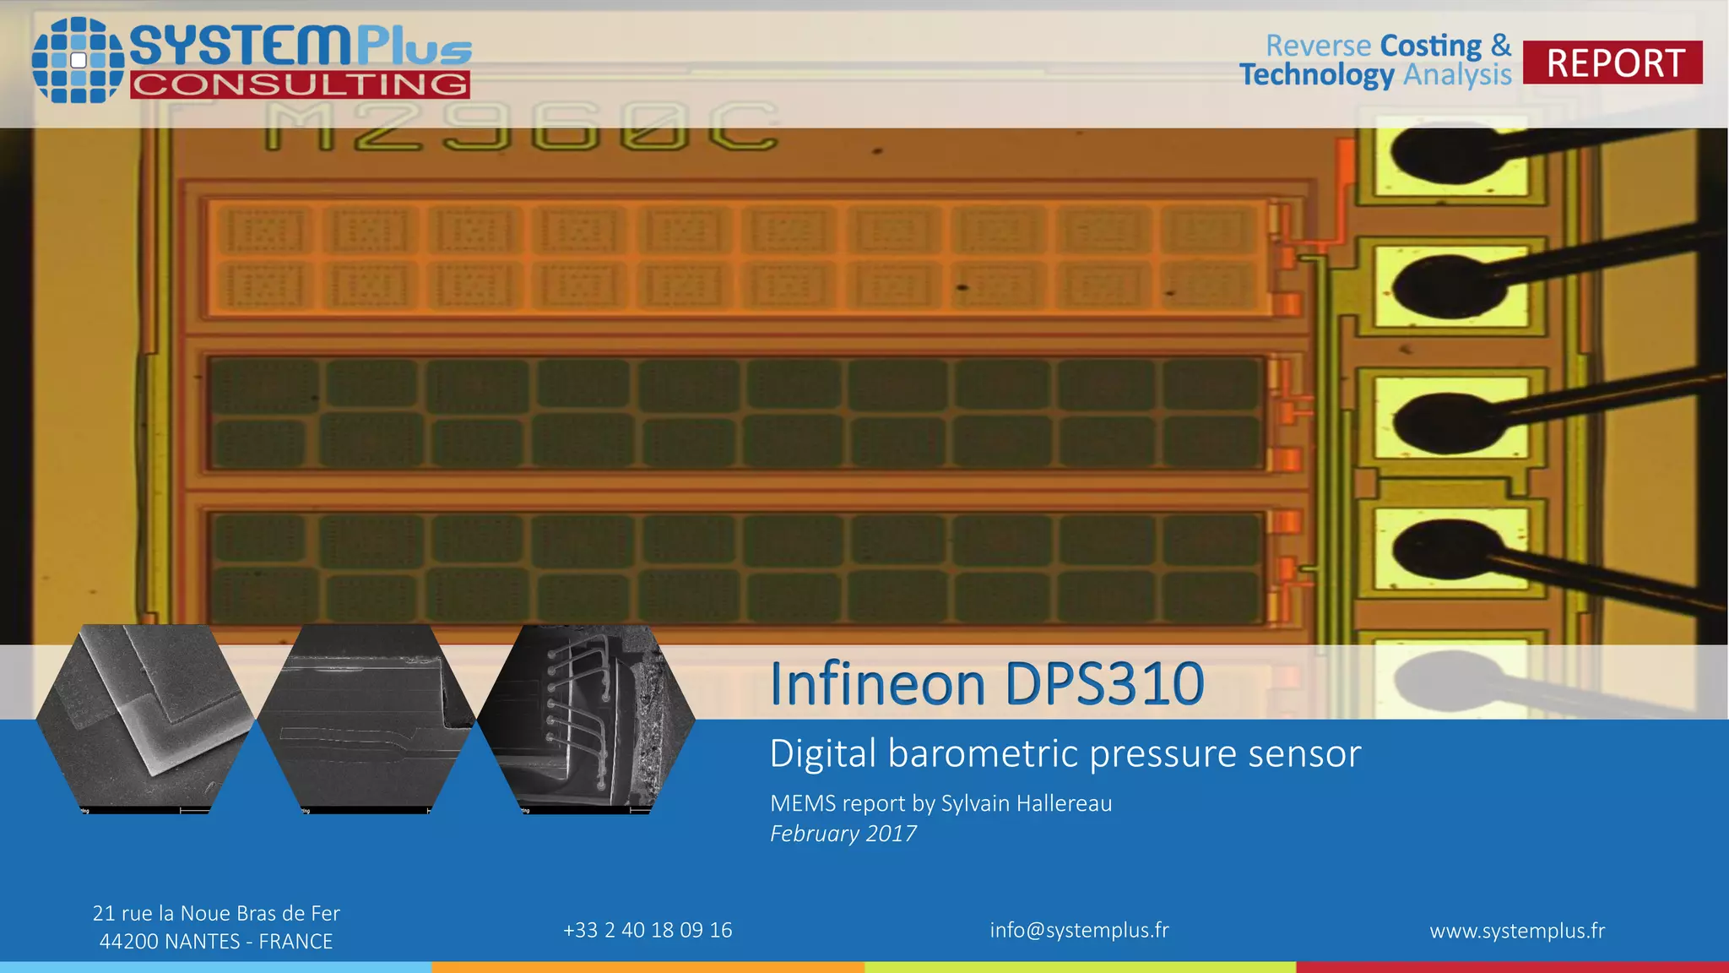Image resolution: width=1729 pixels, height=973 pixels.
Task: Open the www.systemplus.fr website link
Action: click(x=1517, y=931)
